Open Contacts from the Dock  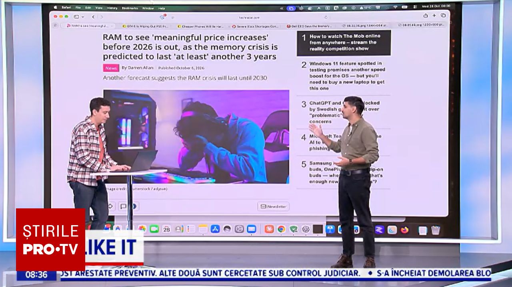click(x=179, y=229)
